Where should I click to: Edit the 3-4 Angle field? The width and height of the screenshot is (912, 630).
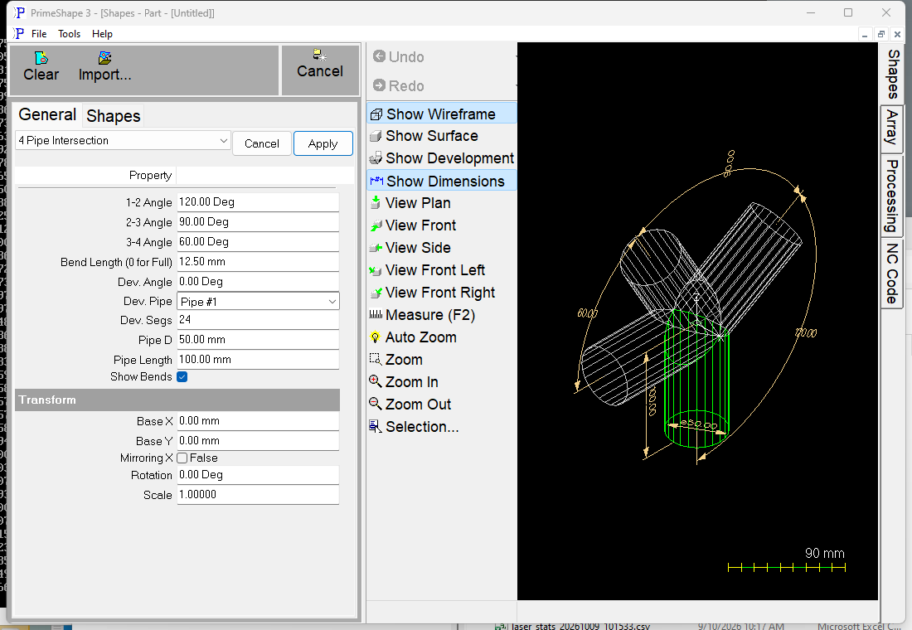click(258, 241)
